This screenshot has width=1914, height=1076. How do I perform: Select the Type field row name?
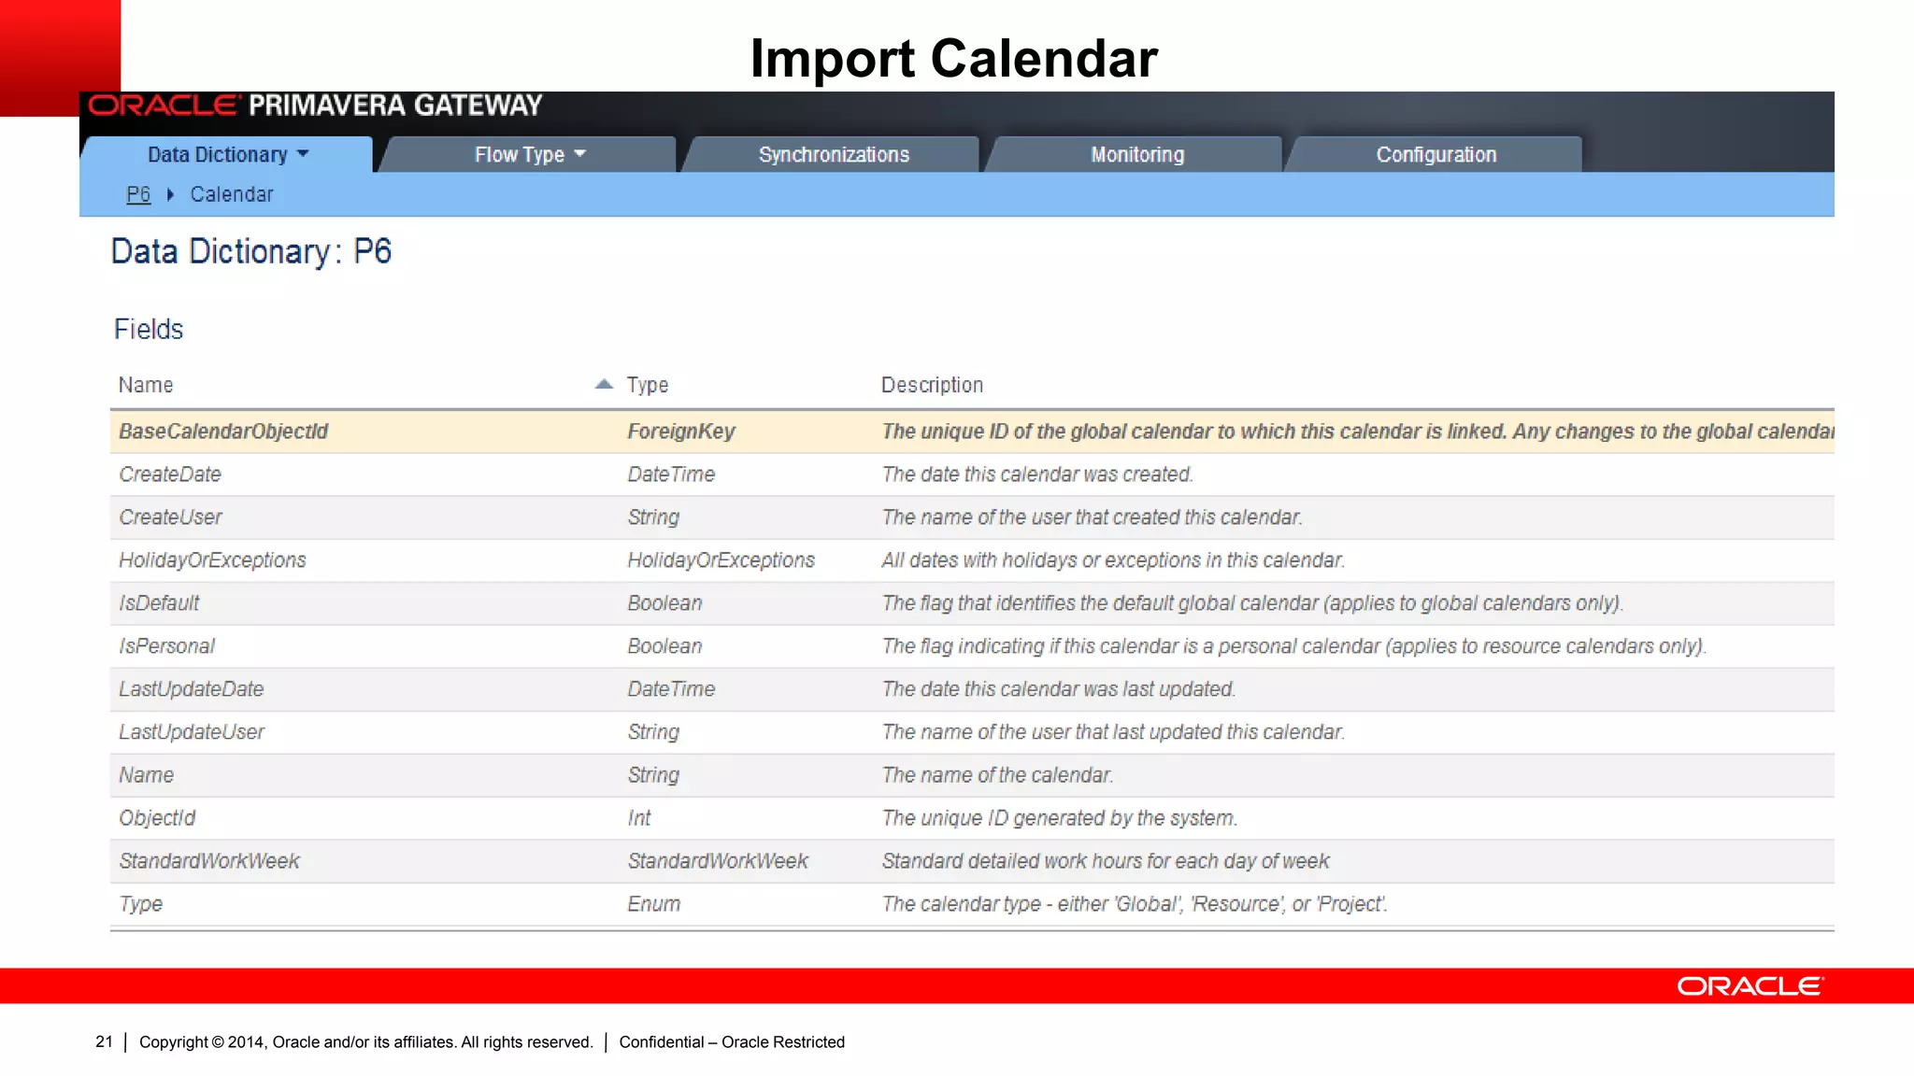[141, 904]
